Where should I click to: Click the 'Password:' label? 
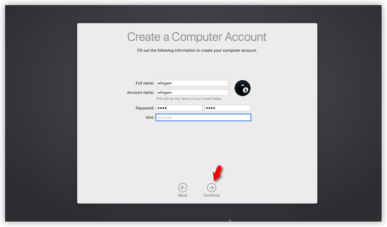[x=145, y=108]
